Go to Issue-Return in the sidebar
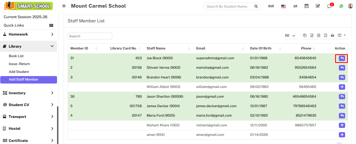This screenshot has width=356, height=144. (19, 64)
